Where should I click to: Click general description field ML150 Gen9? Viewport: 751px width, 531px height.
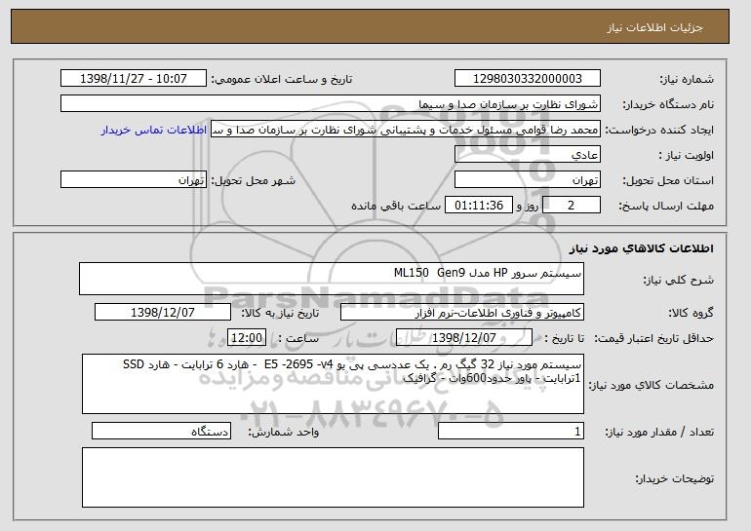(x=332, y=279)
